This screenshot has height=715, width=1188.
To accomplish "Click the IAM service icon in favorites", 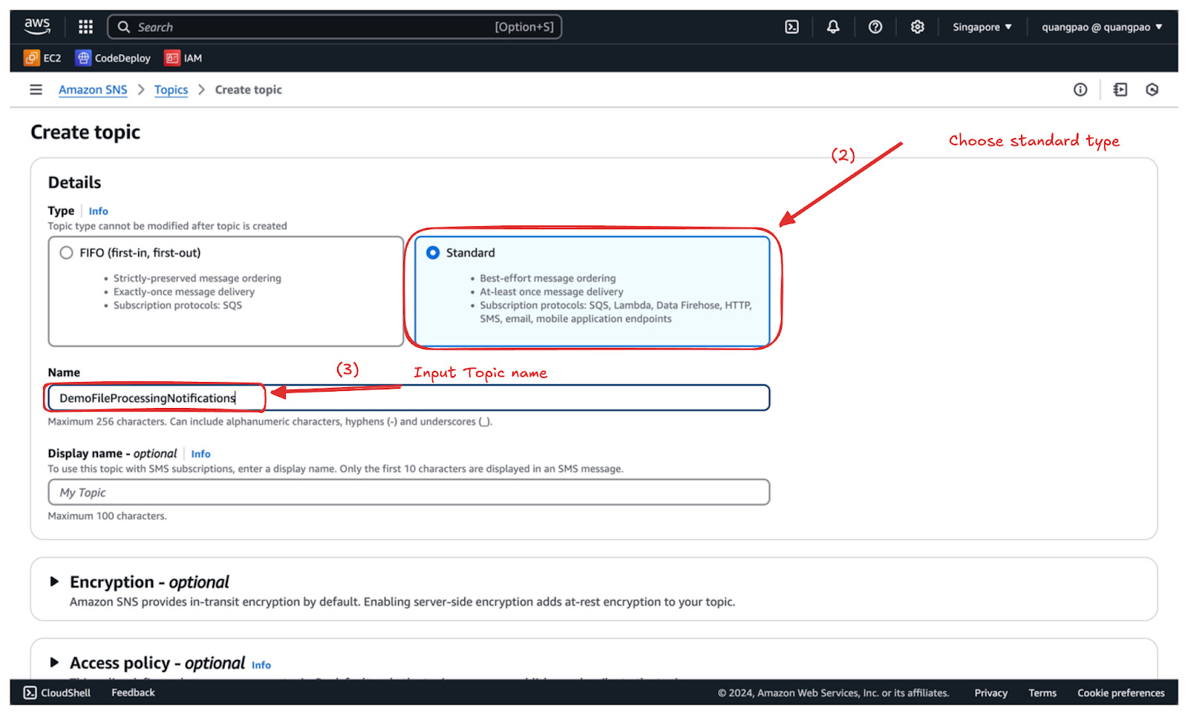I will pyautogui.click(x=172, y=58).
